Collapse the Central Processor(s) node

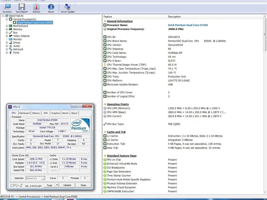[x=7, y=19]
